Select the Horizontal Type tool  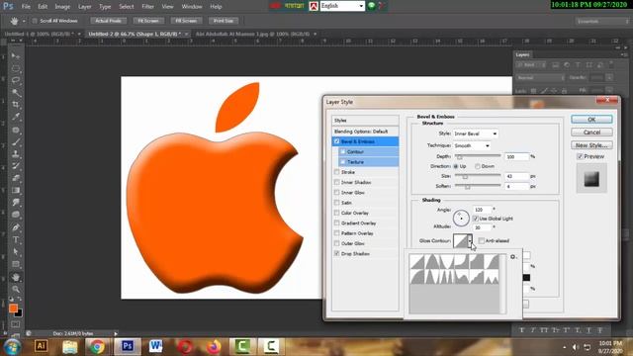[x=16, y=239]
